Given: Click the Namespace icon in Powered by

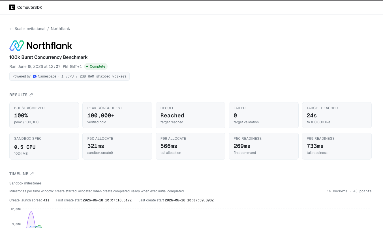Looking at the screenshot, I should (35, 76).
